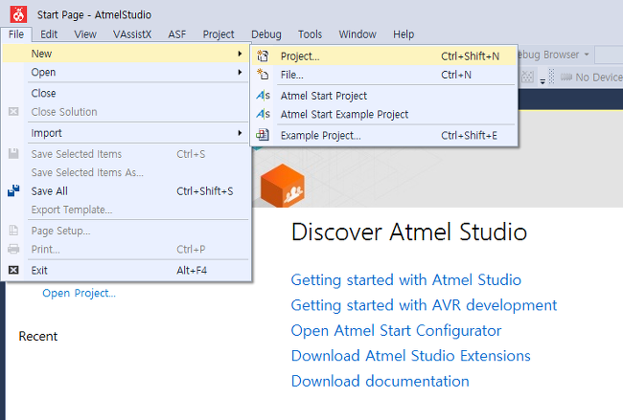Click the Save All disk icon
This screenshot has height=420, width=623.
pos(13,190)
